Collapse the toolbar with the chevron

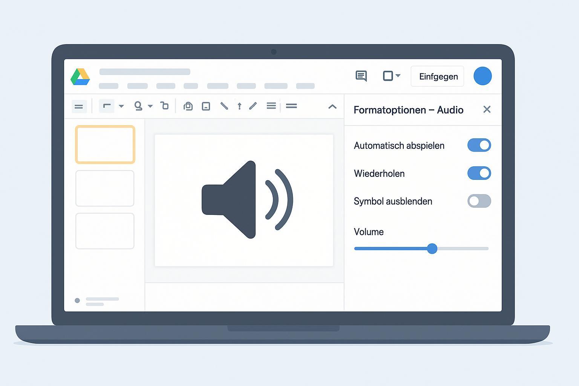point(332,107)
